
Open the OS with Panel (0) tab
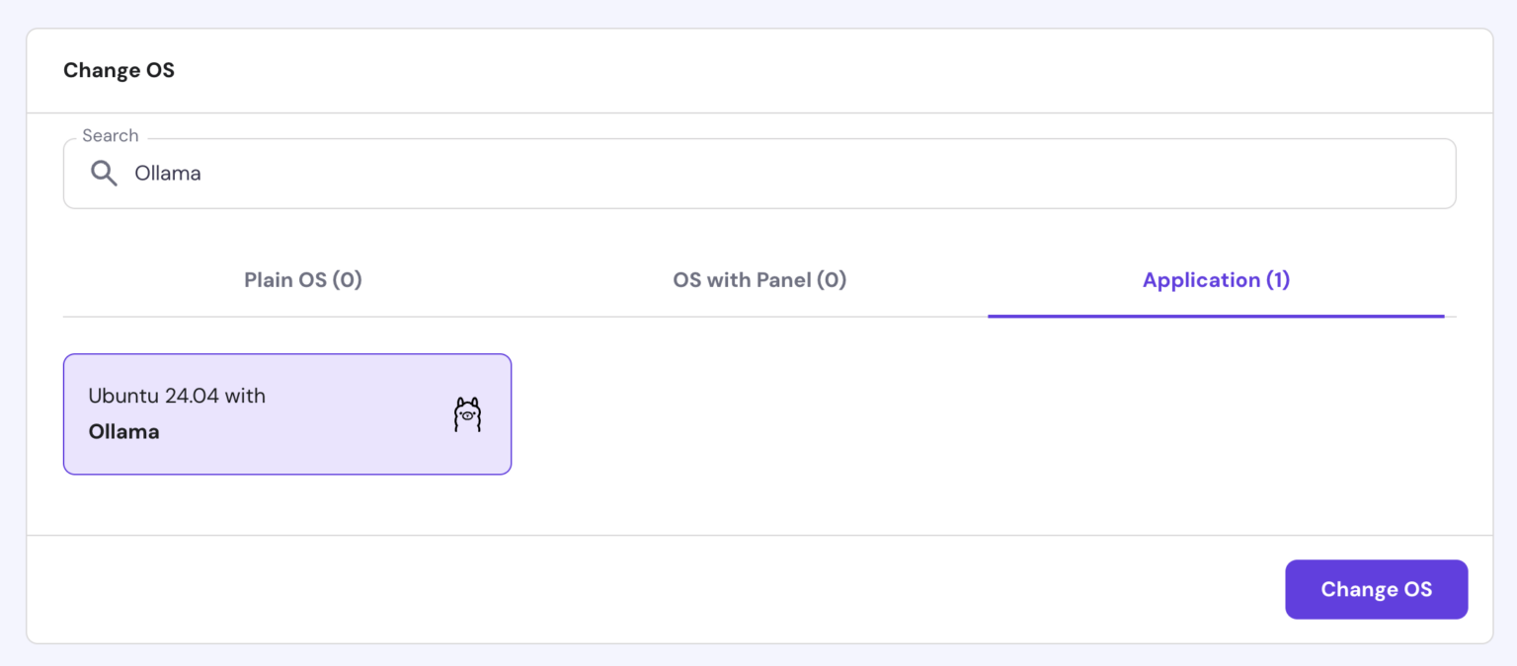coord(759,280)
